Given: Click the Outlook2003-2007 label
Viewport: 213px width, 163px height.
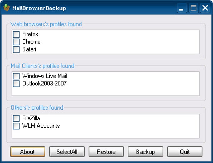Looking at the screenshot, I should tap(44, 84).
